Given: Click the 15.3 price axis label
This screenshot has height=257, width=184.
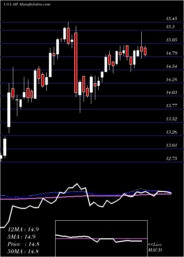Looking at the screenshot, I should (x=170, y=27).
